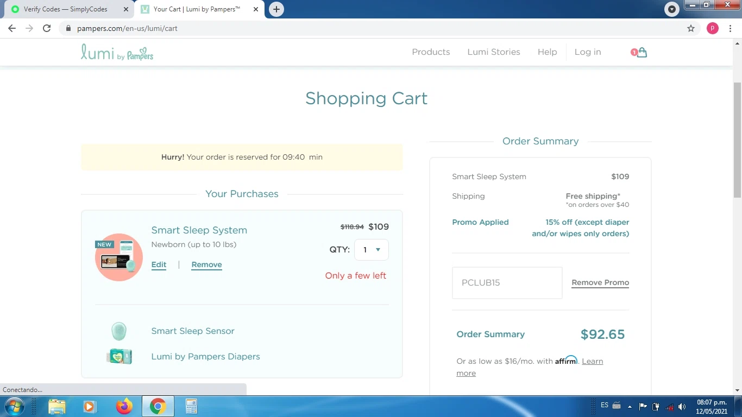Open File Explorer from taskbar
Image resolution: width=742 pixels, height=417 pixels.
(56, 406)
